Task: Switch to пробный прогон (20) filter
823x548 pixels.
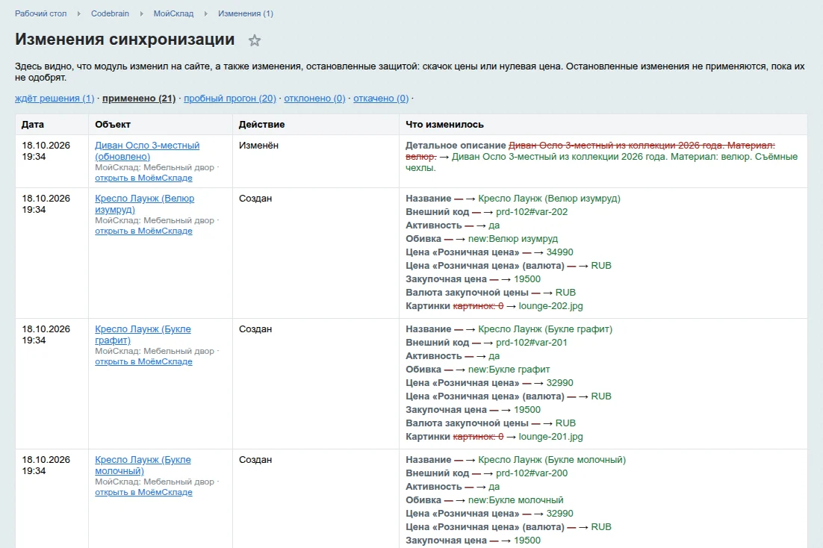Action: coord(230,98)
